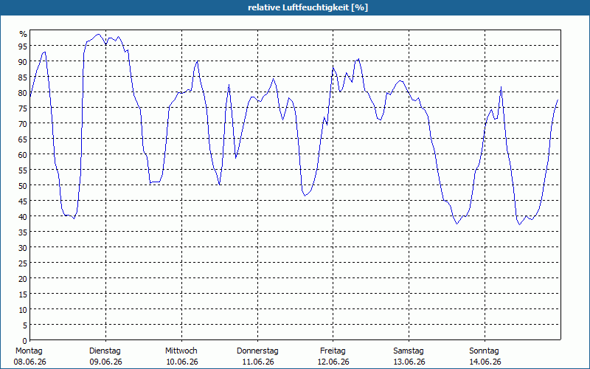Click the y-axis value 20

click(x=23, y=279)
